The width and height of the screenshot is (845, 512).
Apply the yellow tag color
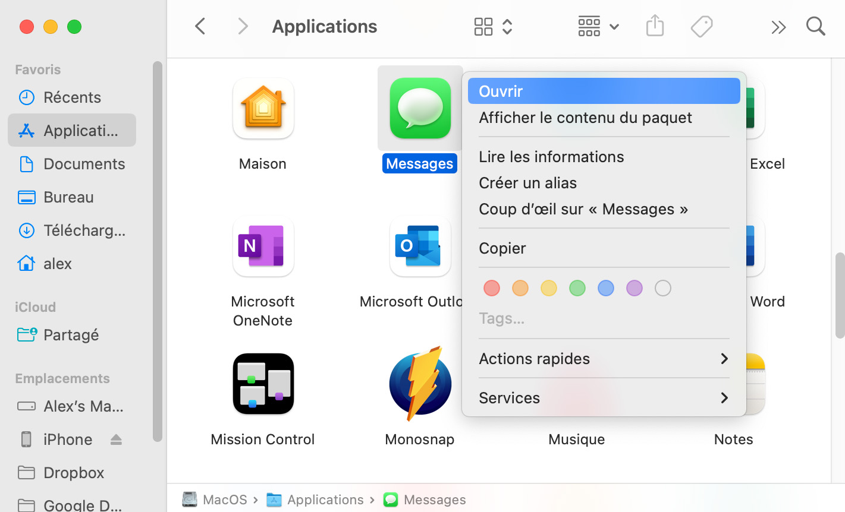point(549,288)
